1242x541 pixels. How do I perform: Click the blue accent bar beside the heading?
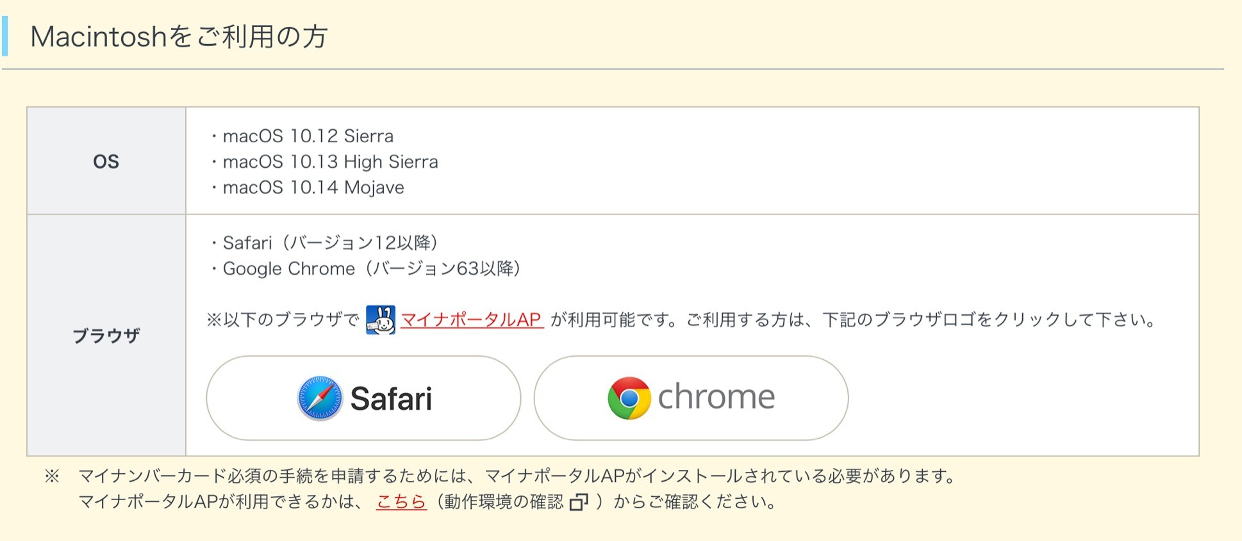[x=5, y=36]
